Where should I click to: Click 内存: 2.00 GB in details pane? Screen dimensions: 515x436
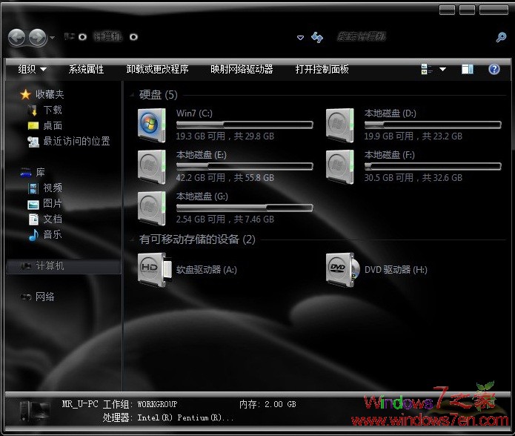pyautogui.click(x=268, y=404)
